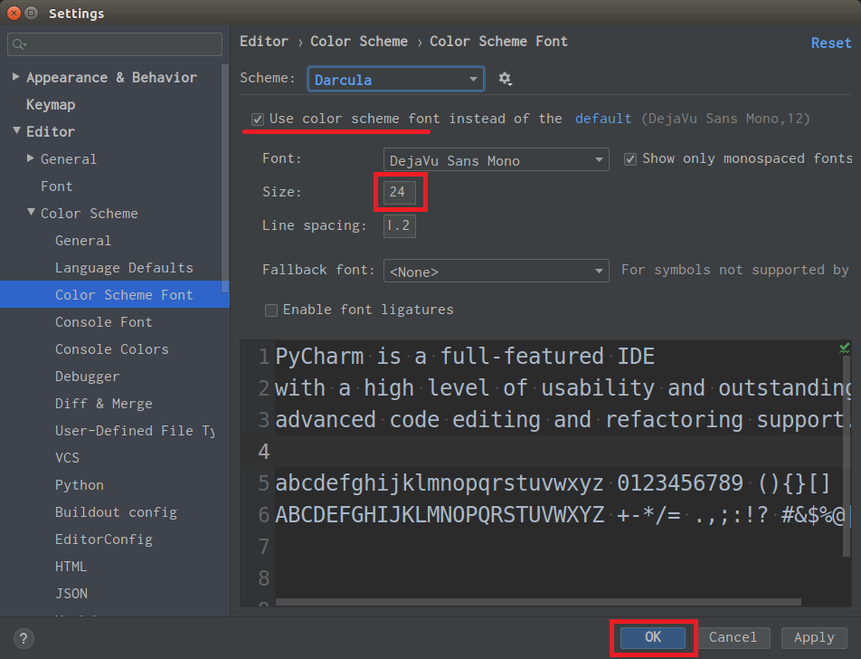
Task: Select Font under Editor
Action: point(57,186)
